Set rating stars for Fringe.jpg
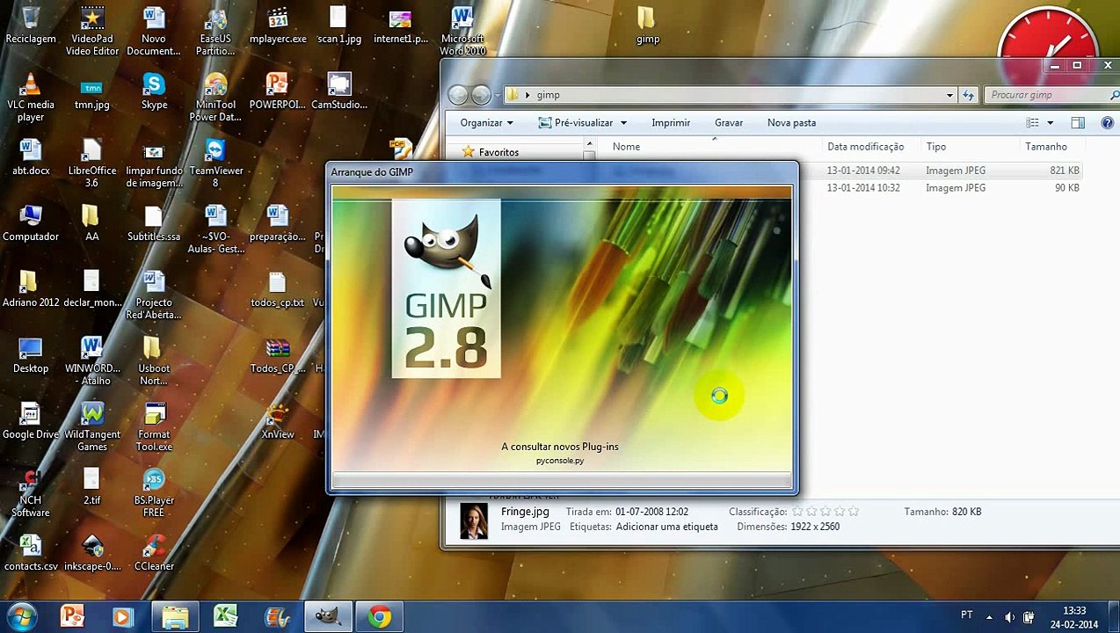 pyautogui.click(x=825, y=511)
